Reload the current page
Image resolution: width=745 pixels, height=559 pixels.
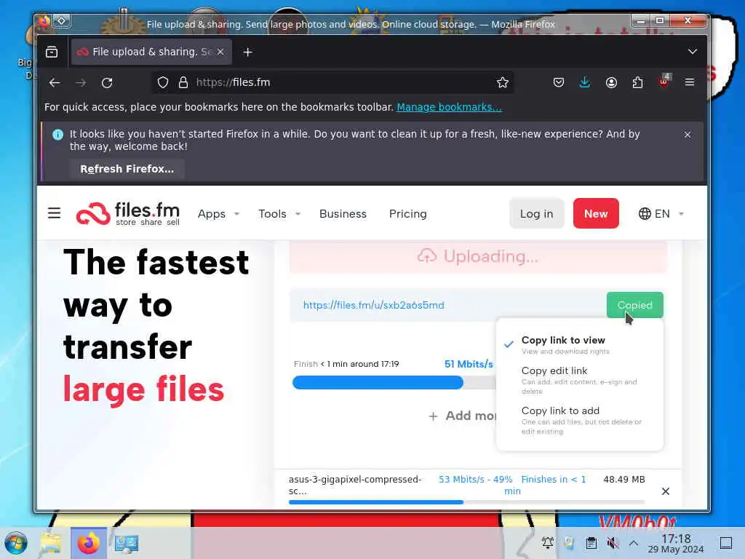107,83
